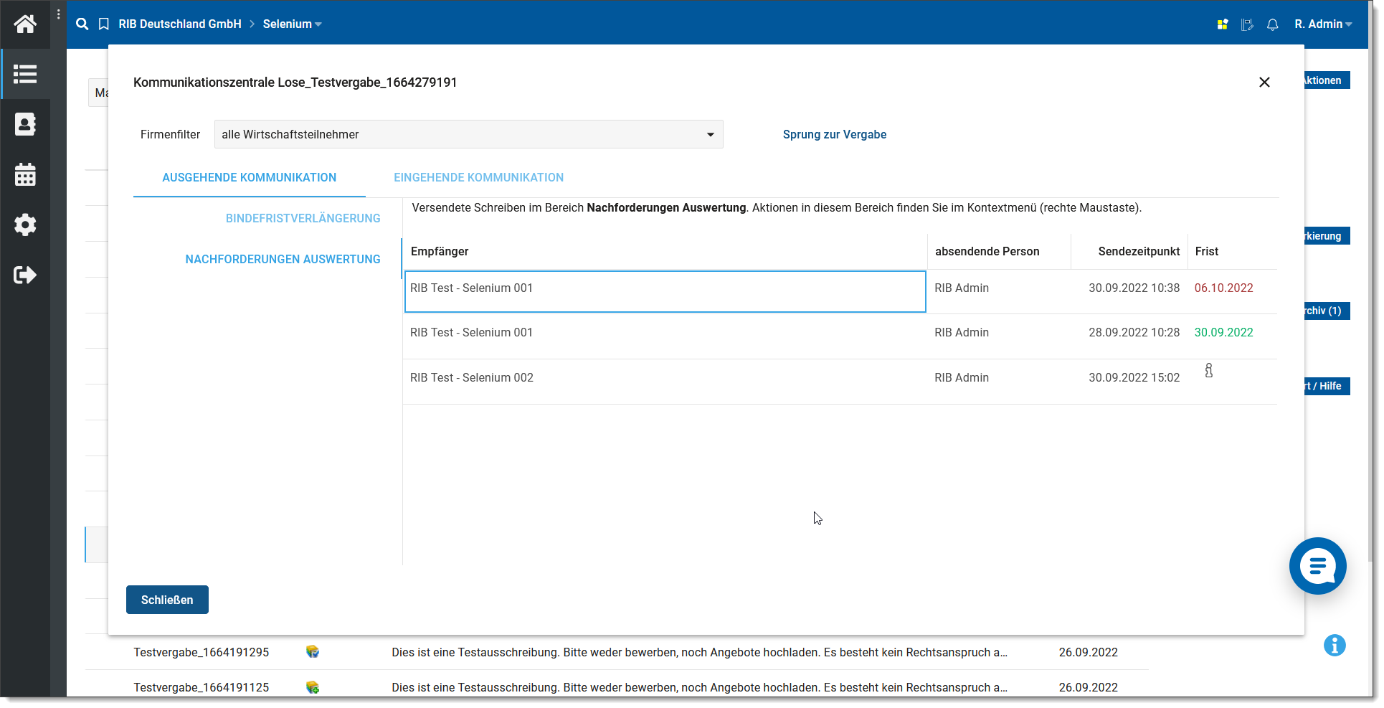Open the chat support bubble
Image resolution: width=1384 pixels, height=708 pixels.
click(x=1318, y=566)
